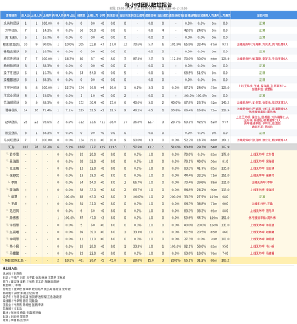Select the 1377 total leads cell

pyautogui.click(x=82, y=147)
